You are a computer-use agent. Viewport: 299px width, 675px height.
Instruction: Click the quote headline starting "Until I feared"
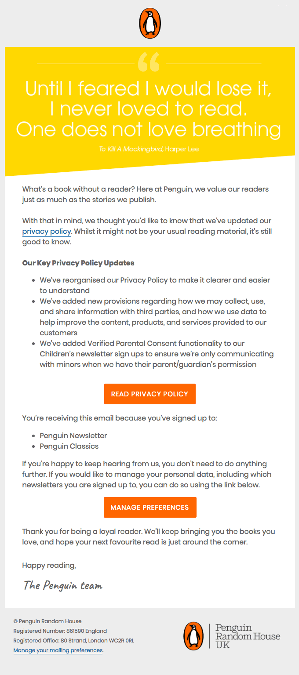149,109
